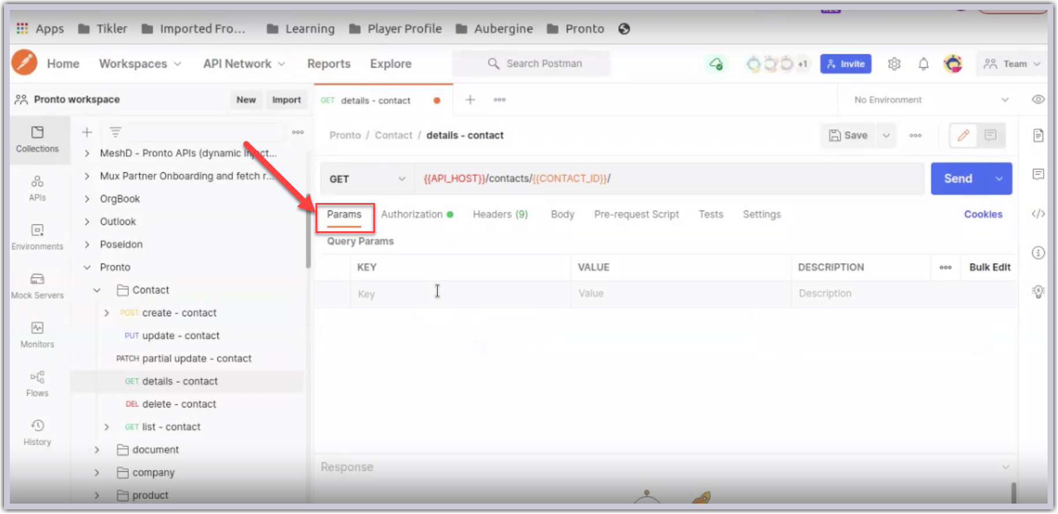This screenshot has width=1058, height=514.
Task: Expand the company folder
Action: tap(97, 472)
